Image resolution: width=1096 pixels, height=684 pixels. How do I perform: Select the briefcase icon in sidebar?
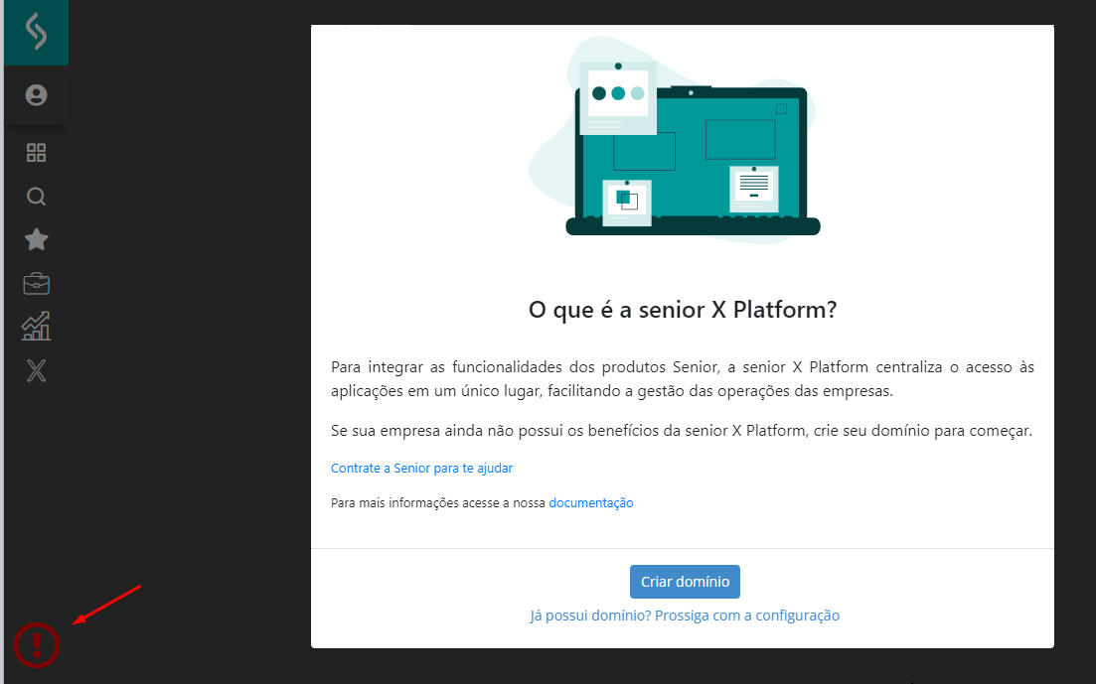pos(37,284)
